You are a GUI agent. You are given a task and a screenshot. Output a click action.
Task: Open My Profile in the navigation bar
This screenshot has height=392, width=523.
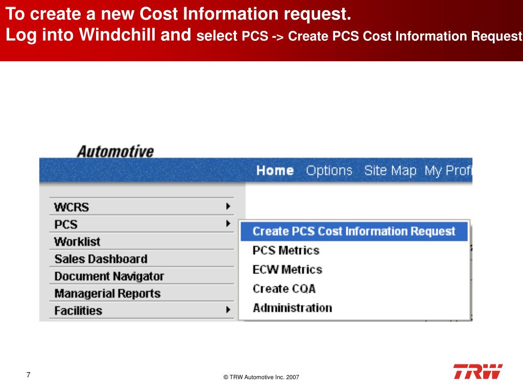(x=448, y=170)
